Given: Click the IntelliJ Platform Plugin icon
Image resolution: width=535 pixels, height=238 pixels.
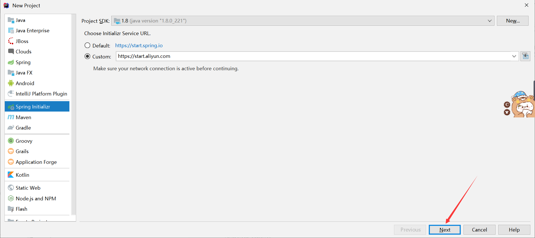Looking at the screenshot, I should pos(11,94).
